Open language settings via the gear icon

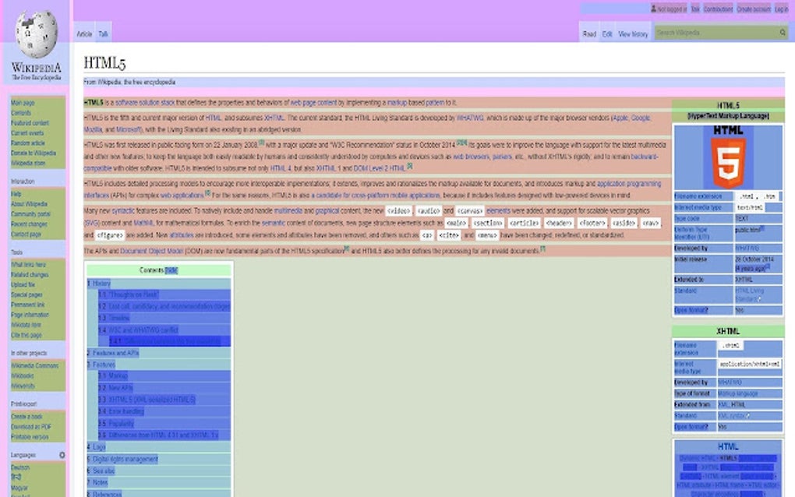[x=62, y=454]
